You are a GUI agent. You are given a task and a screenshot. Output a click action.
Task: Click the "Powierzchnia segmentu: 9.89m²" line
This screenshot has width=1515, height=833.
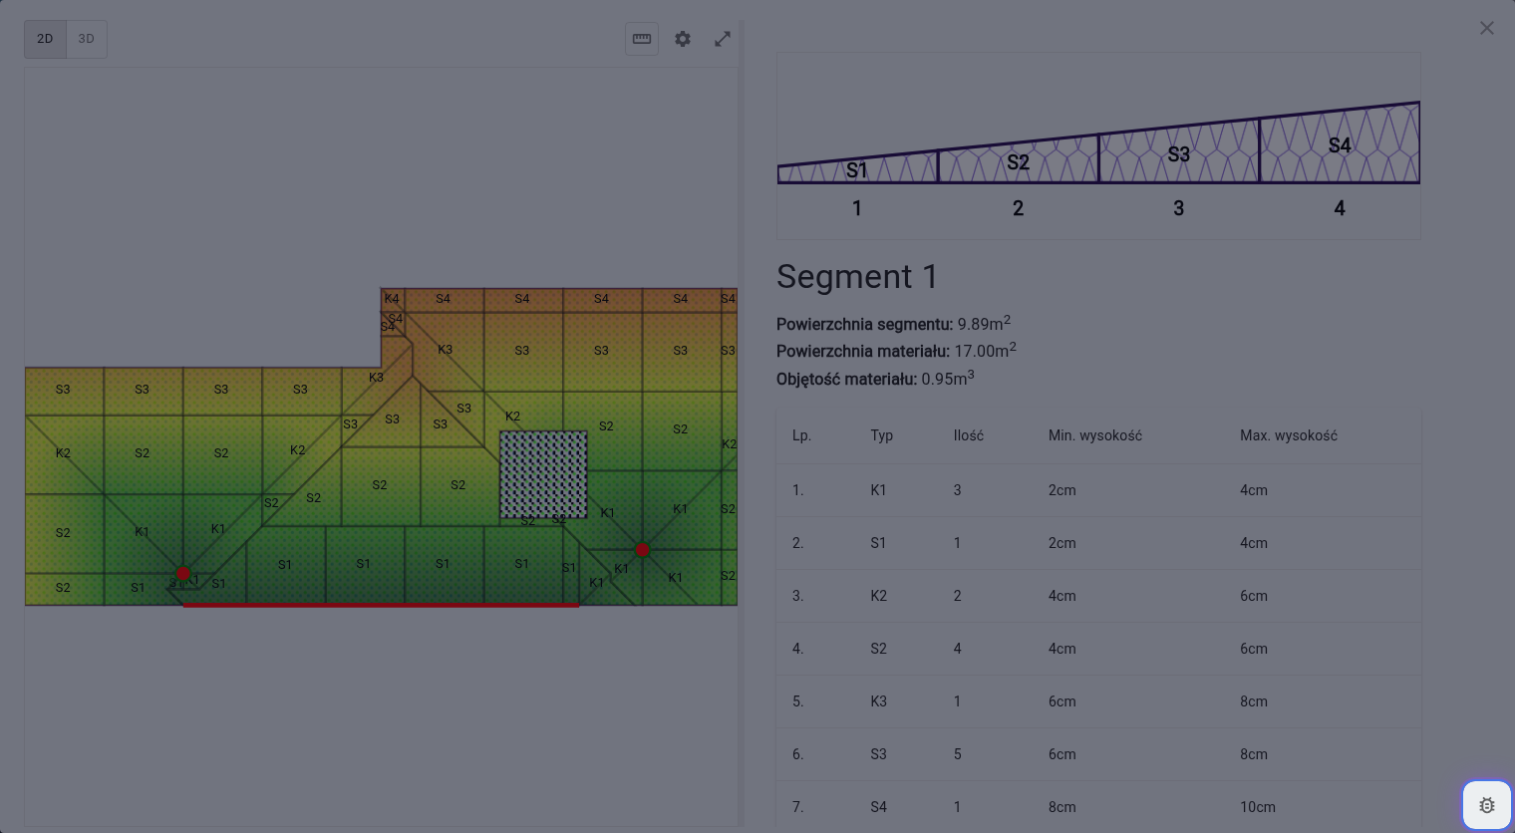click(893, 324)
